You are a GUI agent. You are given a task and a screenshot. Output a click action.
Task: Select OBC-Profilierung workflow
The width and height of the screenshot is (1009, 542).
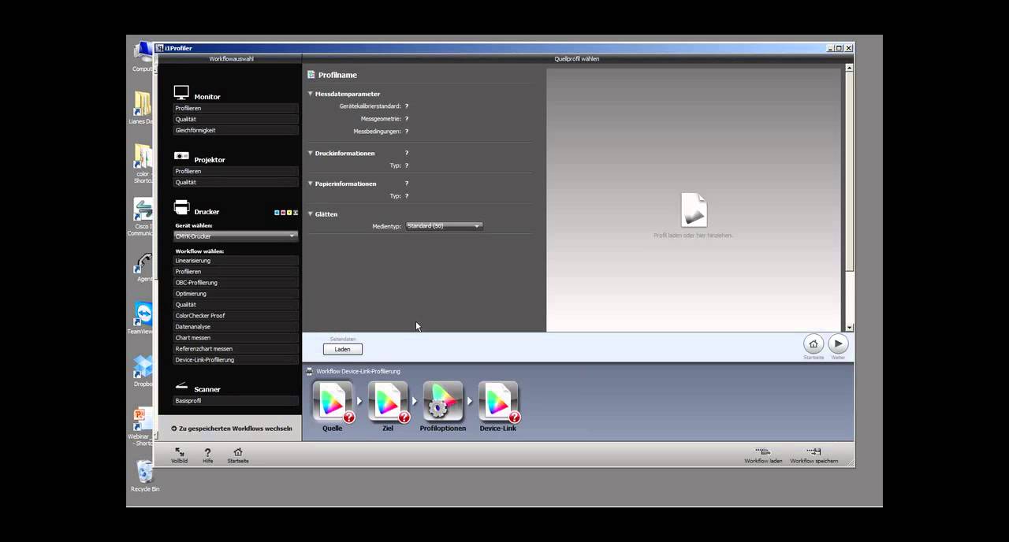236,282
